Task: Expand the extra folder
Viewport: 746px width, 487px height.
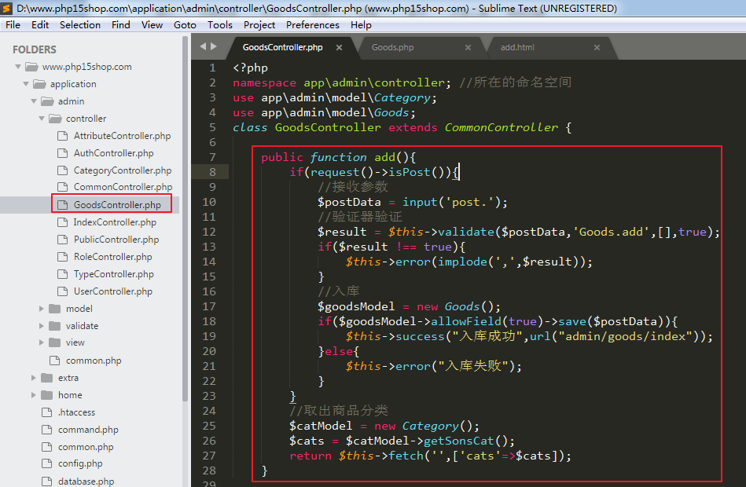Action: pyautogui.click(x=34, y=378)
